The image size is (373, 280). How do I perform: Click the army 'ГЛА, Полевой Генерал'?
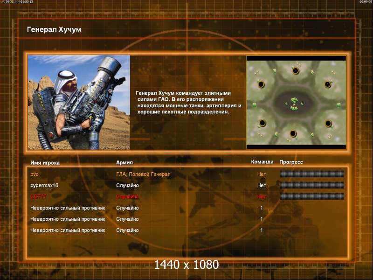(143, 174)
